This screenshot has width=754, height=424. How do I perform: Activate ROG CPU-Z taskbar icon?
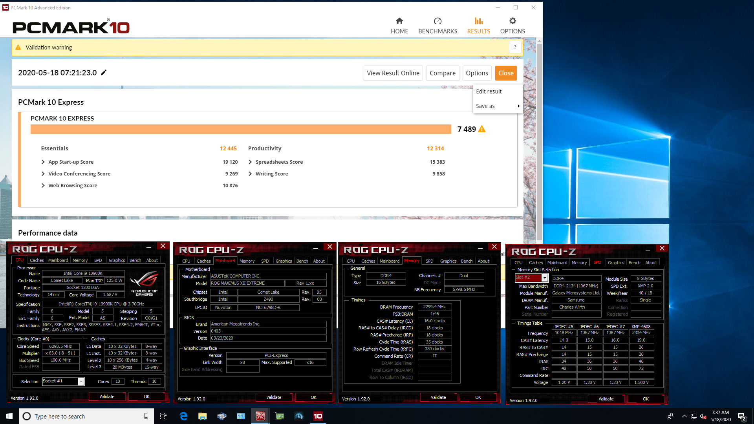click(x=260, y=416)
